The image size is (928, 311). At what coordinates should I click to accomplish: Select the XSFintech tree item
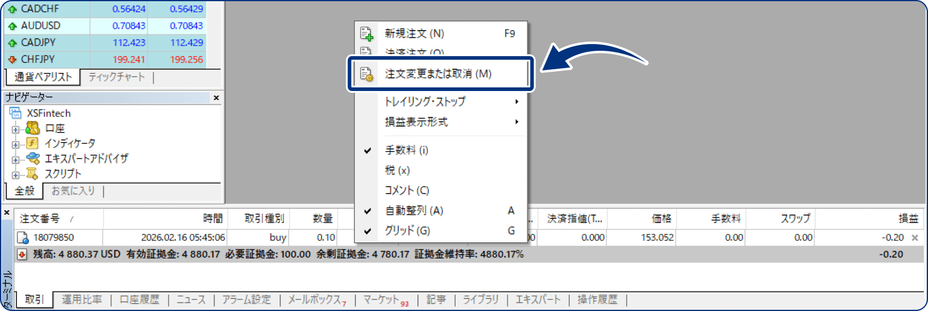[x=48, y=113]
